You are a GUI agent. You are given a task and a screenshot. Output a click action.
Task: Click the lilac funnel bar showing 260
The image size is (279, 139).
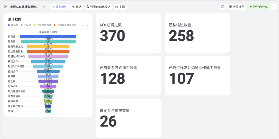(x=48, y=56)
